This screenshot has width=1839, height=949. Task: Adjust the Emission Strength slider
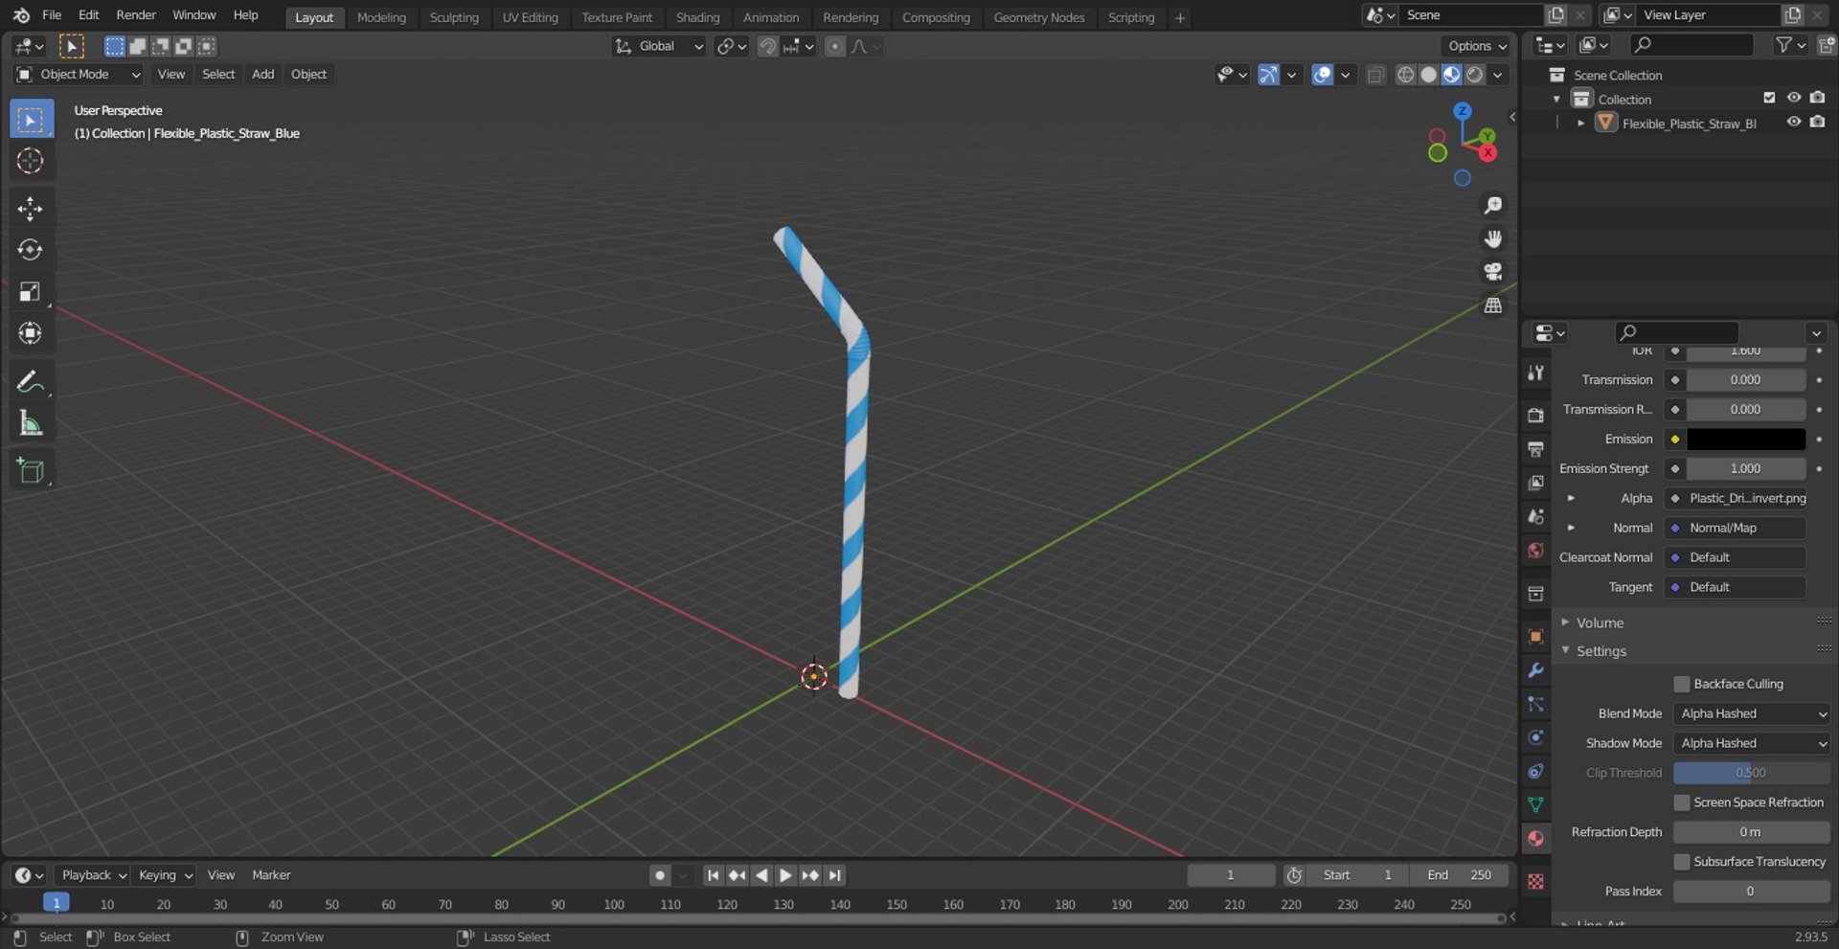(x=1746, y=468)
